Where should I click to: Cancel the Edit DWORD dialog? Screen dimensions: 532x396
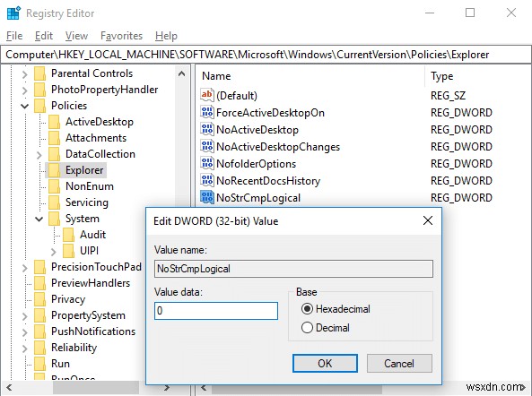399,363
